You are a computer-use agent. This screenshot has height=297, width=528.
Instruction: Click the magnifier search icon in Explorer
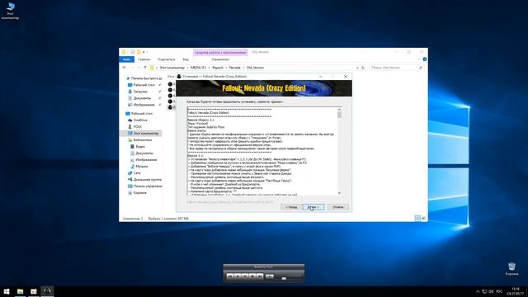(421, 68)
